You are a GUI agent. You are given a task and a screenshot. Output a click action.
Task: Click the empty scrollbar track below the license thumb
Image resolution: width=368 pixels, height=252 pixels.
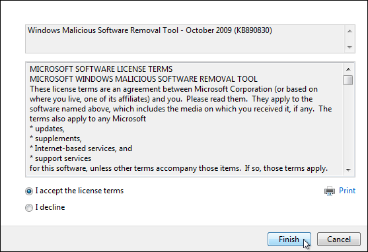coord(348,125)
